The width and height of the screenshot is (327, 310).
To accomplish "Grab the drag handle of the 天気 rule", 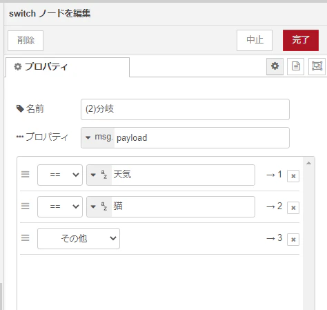I will point(26,174).
